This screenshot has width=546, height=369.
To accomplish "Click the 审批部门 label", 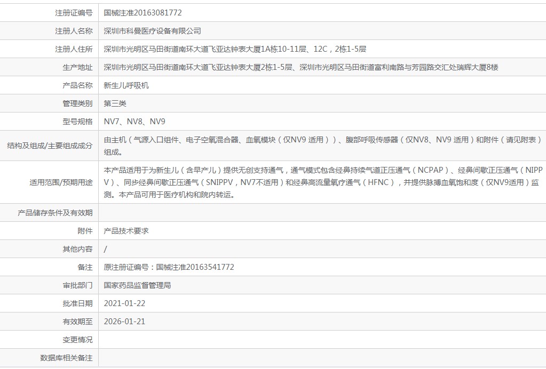I will tap(77, 285).
